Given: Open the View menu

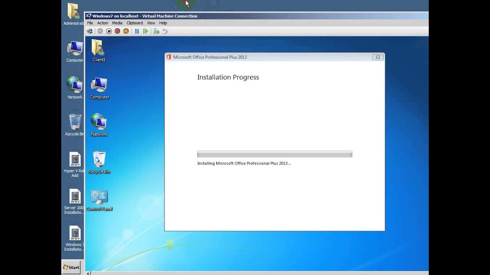Looking at the screenshot, I should click(x=151, y=23).
